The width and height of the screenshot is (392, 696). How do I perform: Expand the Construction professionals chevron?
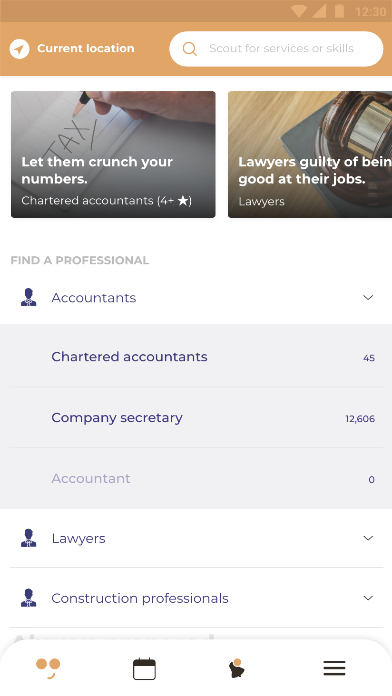(368, 598)
